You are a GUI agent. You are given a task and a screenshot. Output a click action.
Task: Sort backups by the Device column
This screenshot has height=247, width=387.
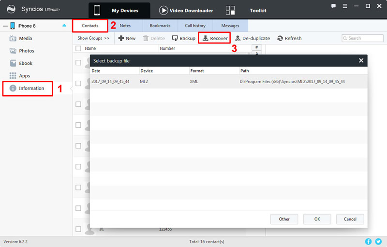point(147,71)
